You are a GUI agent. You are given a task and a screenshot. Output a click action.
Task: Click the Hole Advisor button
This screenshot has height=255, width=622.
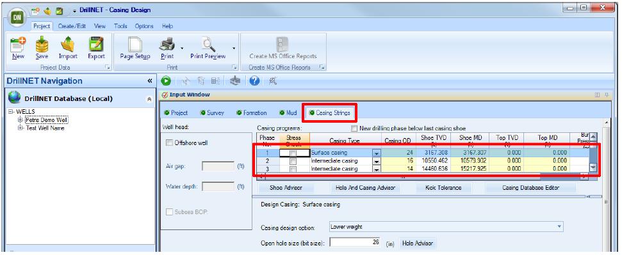pos(418,243)
